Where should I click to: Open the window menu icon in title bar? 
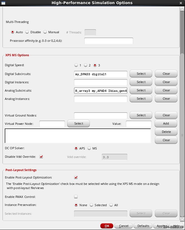[x=3, y=3]
